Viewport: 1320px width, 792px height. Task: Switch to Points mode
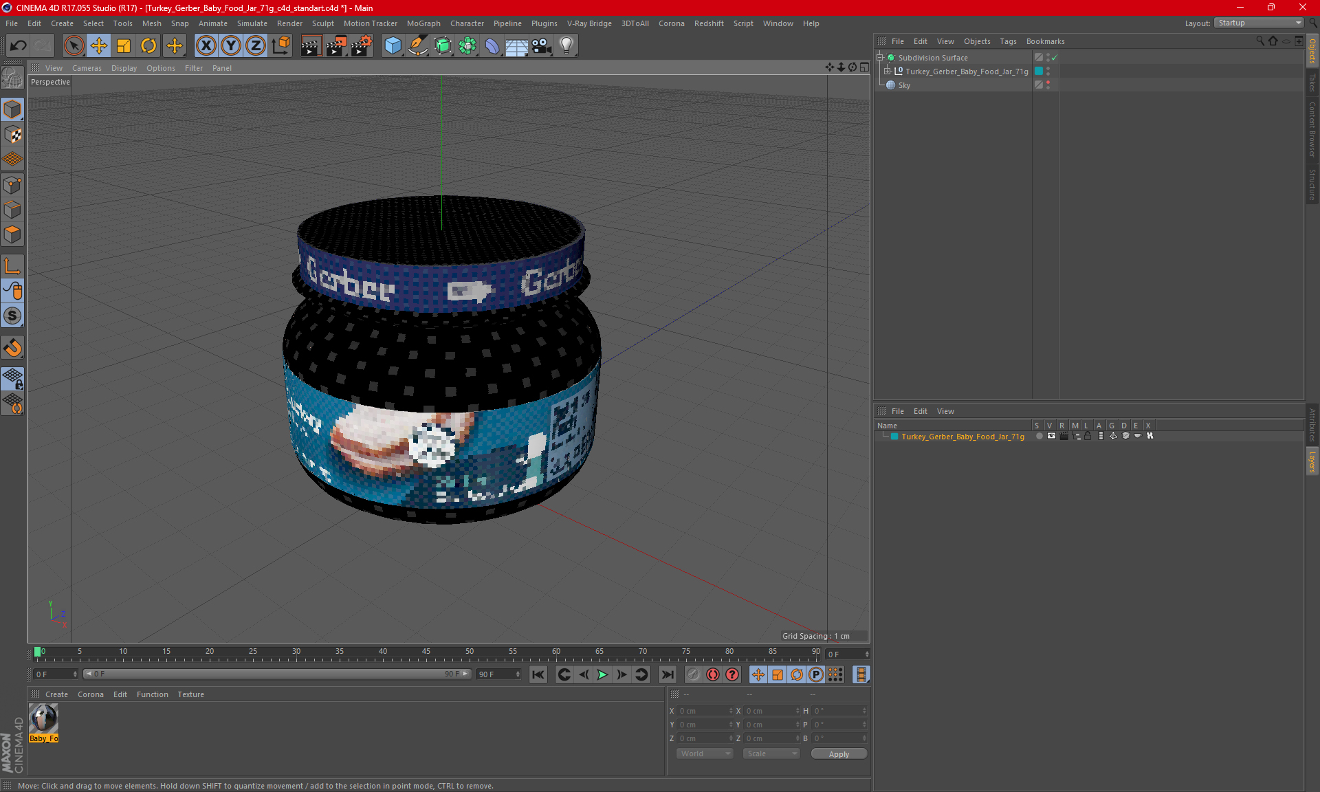point(12,185)
